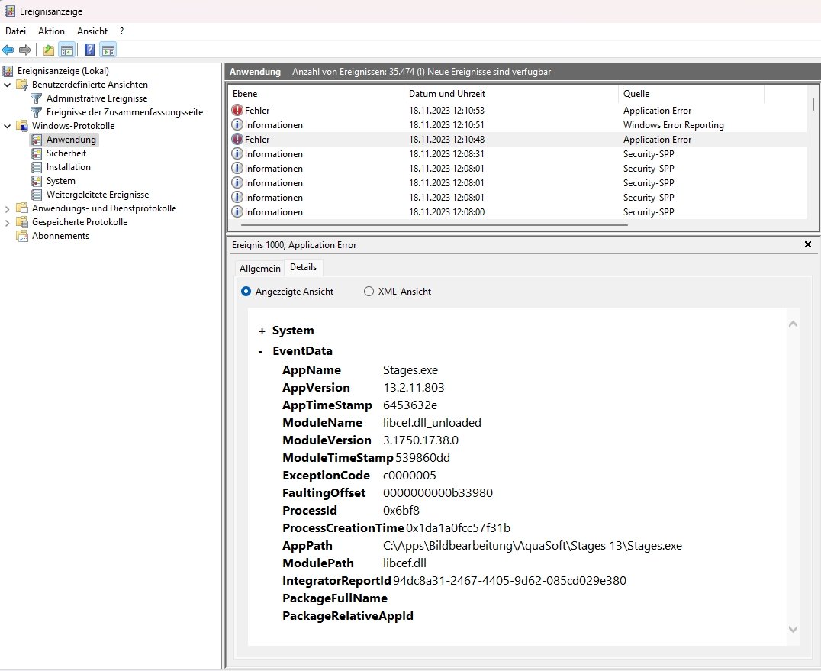The image size is (821, 671).
Task: Select the Angezeigte Ansicht radio button
Action: pyautogui.click(x=246, y=292)
